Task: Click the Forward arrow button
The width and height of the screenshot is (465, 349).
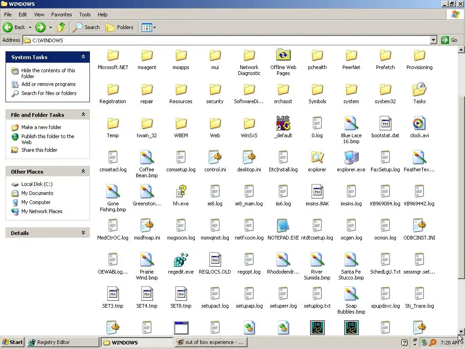Action: click(40, 27)
